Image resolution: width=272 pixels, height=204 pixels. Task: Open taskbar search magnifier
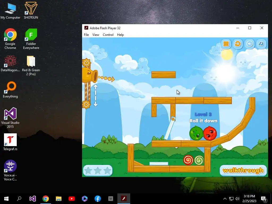point(19,199)
